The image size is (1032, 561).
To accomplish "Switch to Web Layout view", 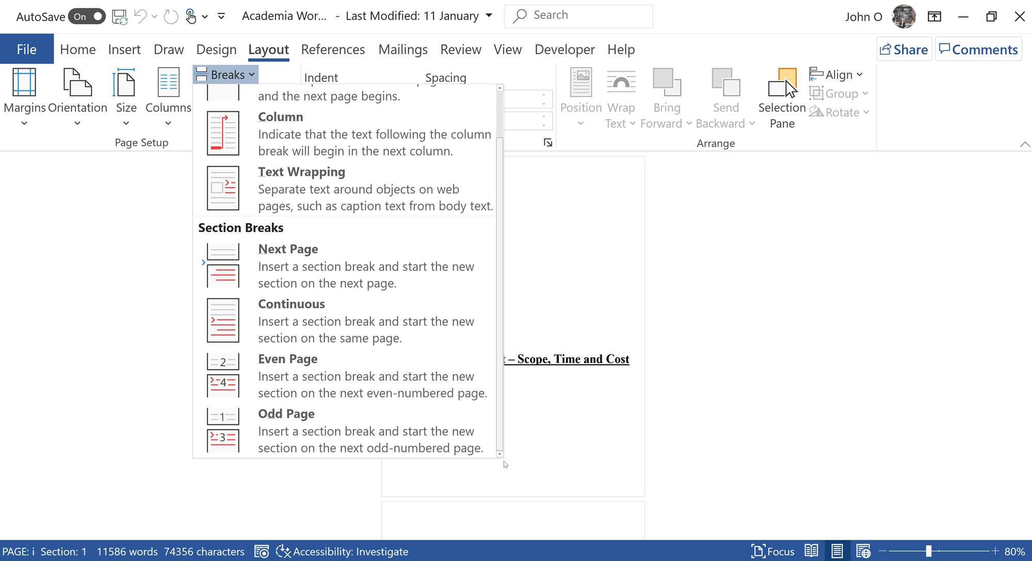I will (864, 551).
